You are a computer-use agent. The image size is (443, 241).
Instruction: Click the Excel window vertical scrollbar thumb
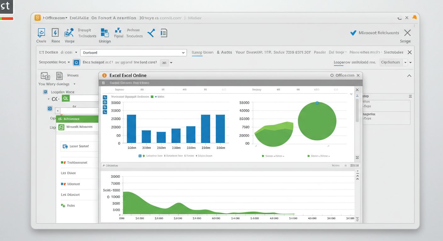click(357, 110)
